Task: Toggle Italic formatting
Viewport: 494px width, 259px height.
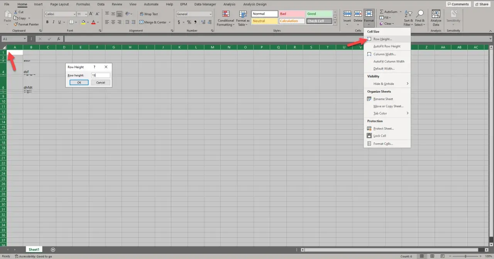Action: pos(53,22)
